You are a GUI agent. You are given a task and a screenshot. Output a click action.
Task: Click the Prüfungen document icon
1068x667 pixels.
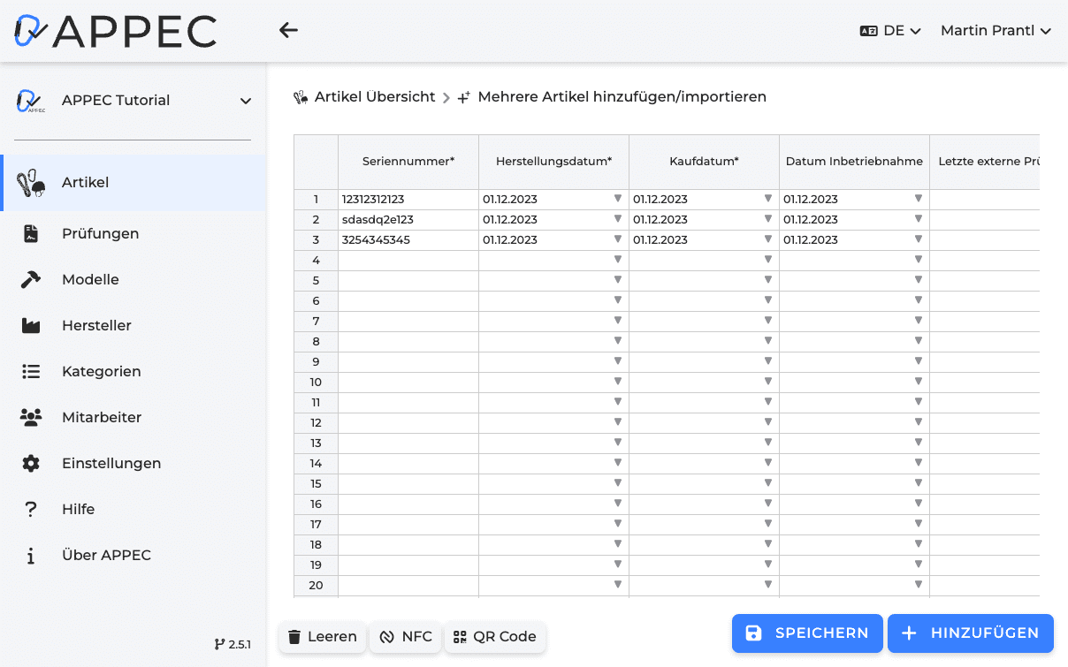point(31,234)
